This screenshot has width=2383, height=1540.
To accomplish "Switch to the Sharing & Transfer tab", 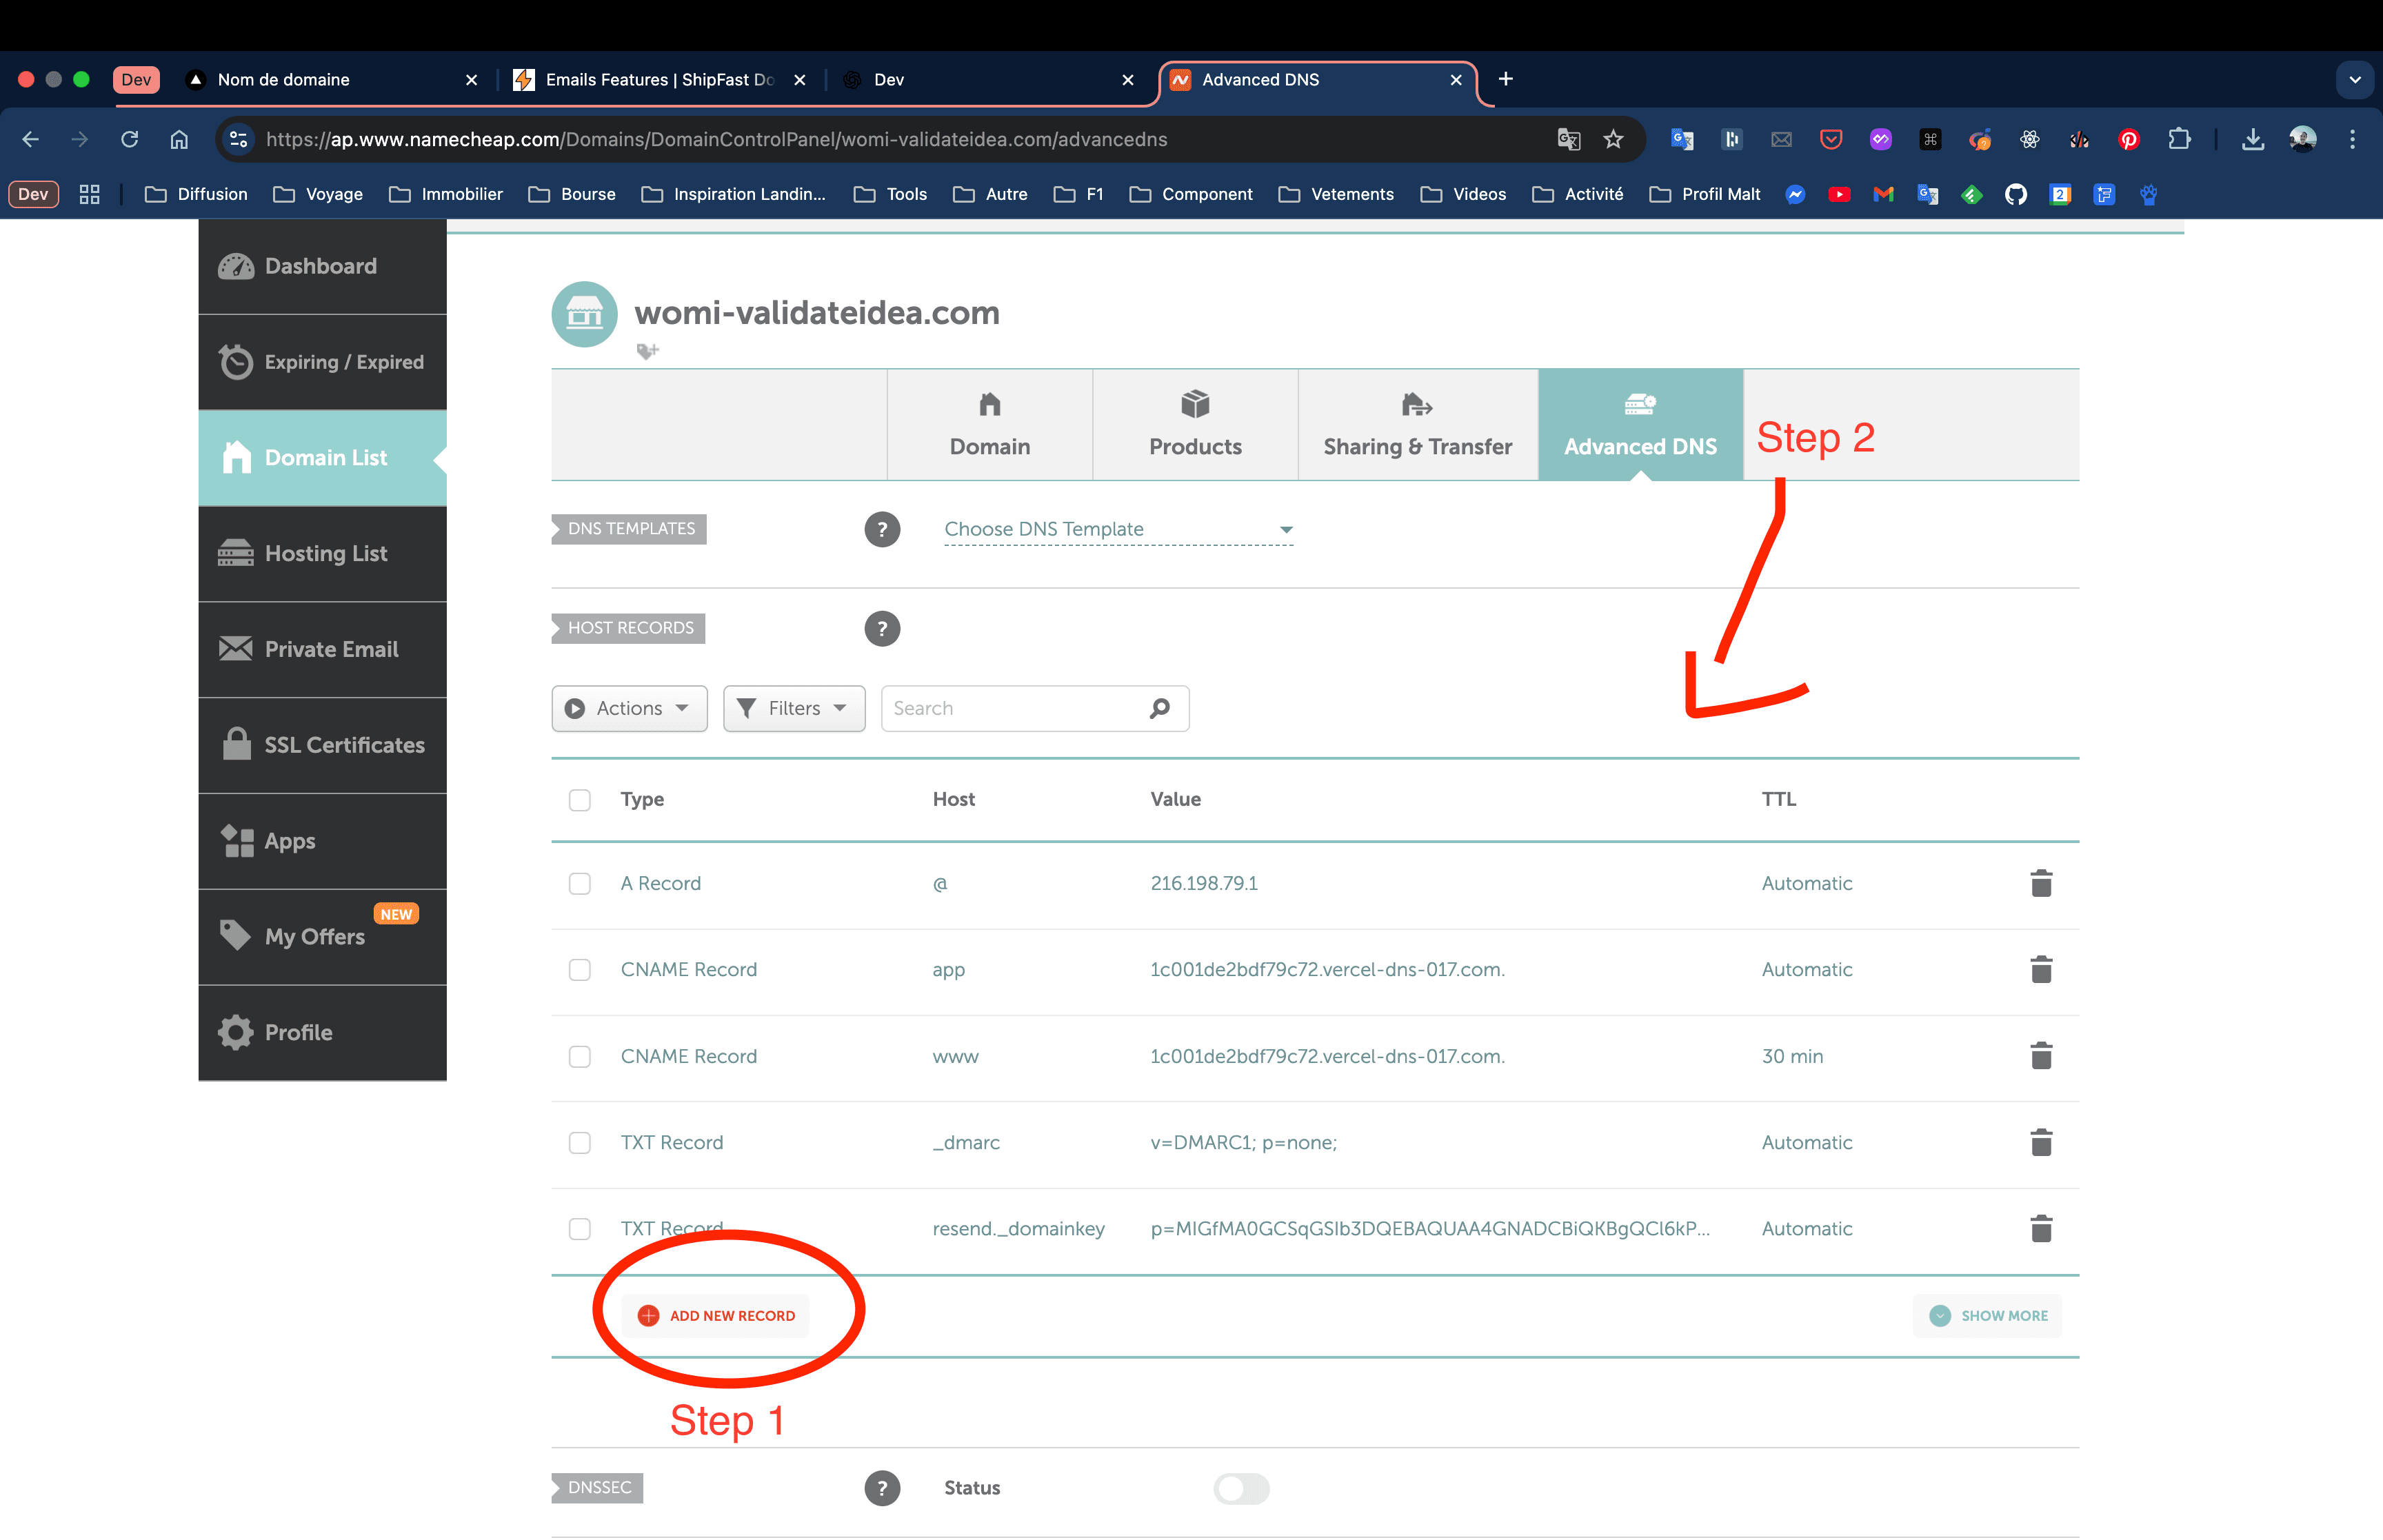I will pos(1417,425).
